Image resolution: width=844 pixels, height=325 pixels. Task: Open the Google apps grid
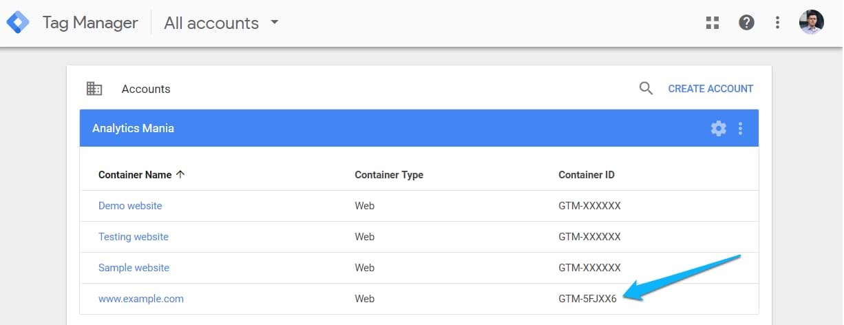point(713,23)
